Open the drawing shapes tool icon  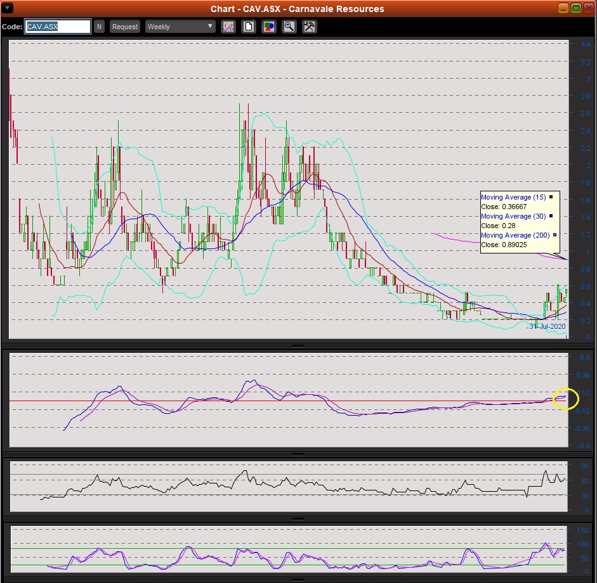point(269,27)
